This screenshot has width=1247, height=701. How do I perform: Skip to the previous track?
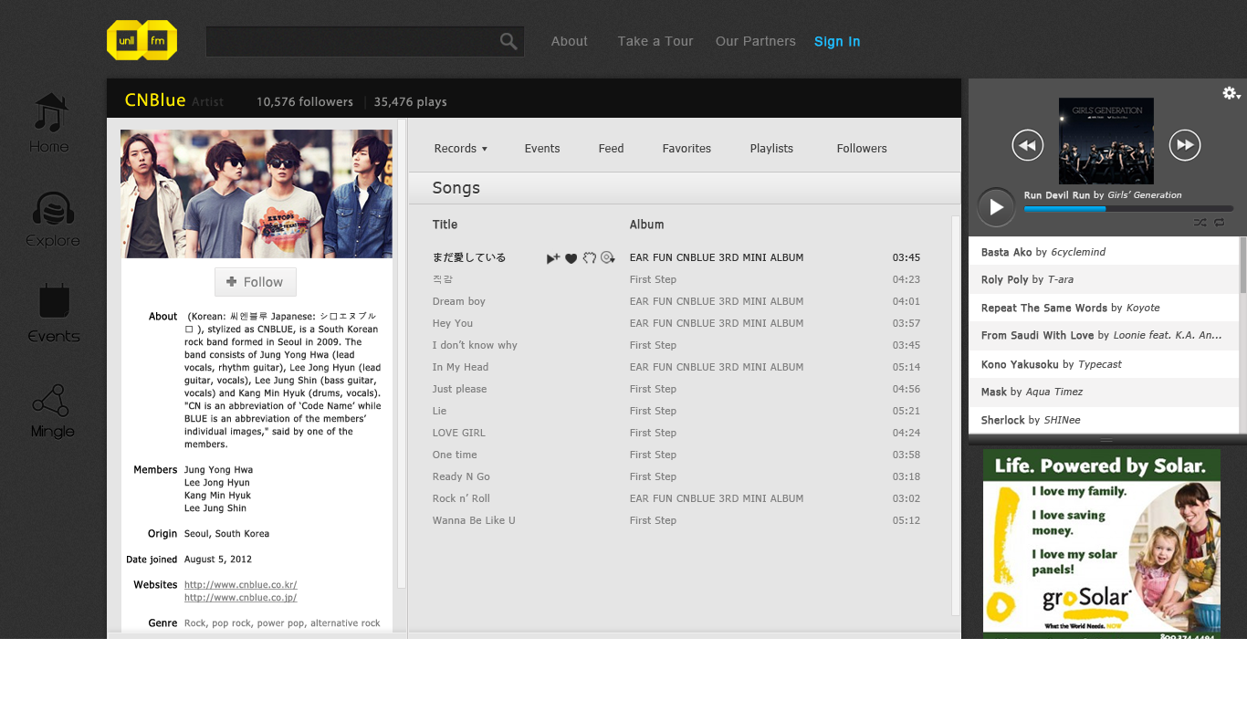1028,145
